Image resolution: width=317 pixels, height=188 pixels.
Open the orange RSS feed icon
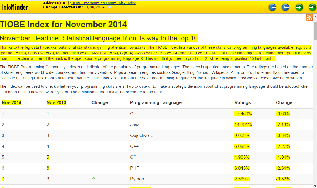(309, 18)
